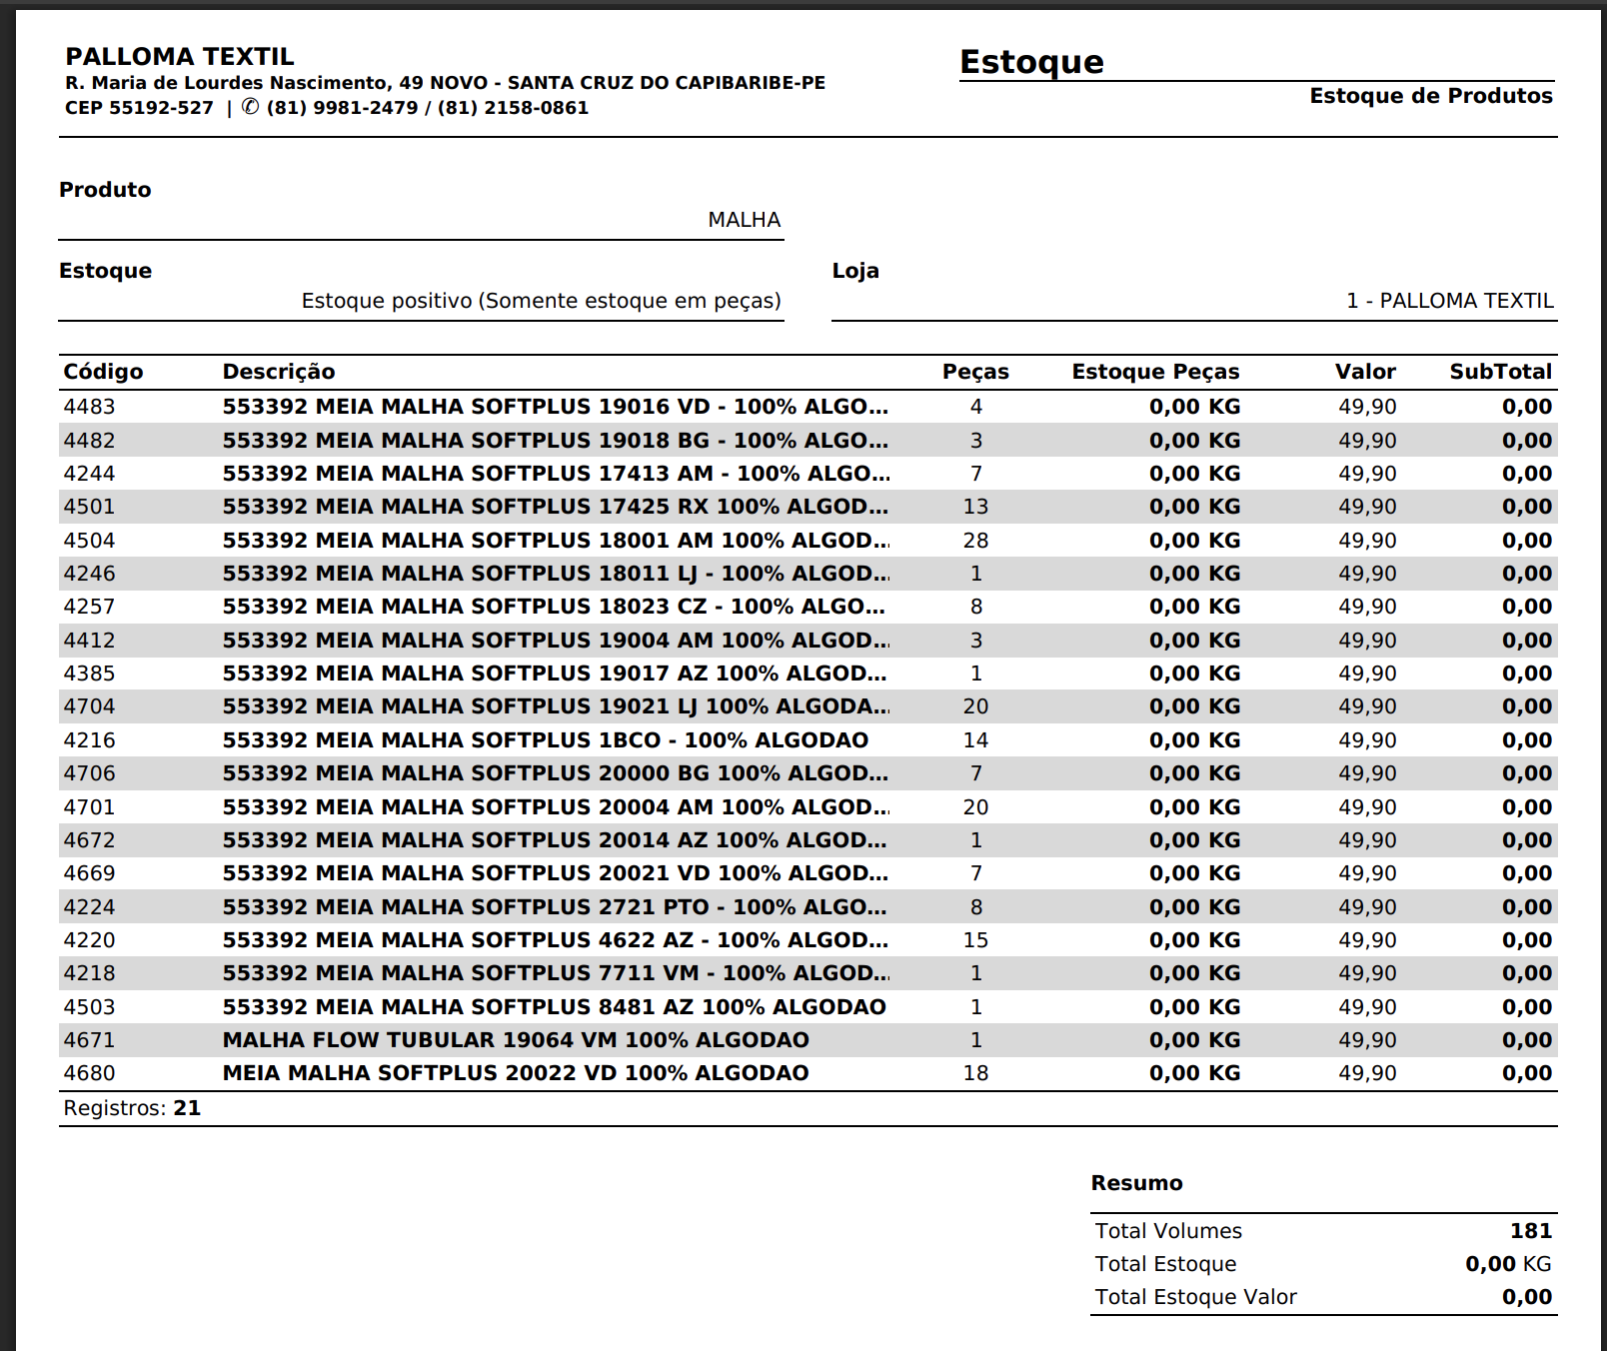Select the MALHA FLOW TUBULAR 19064 VM row
This screenshot has height=1351, width=1607.
click(x=515, y=1040)
